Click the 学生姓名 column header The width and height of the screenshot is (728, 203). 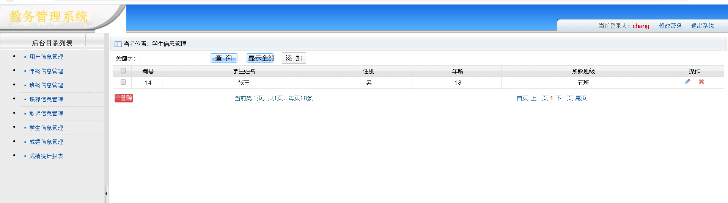click(x=244, y=71)
